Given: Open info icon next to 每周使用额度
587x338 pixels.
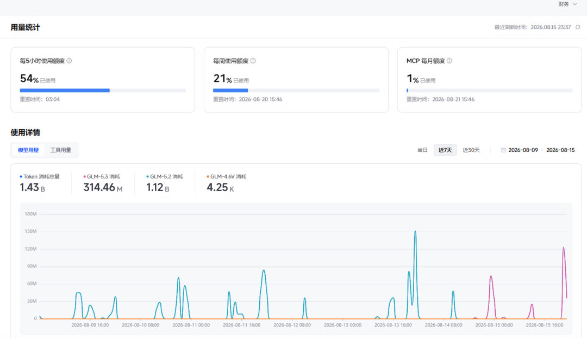Looking at the screenshot, I should tap(253, 61).
